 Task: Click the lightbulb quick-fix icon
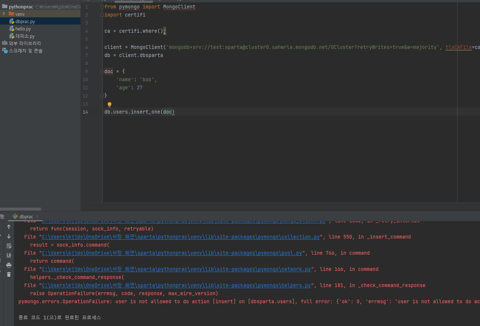click(x=110, y=105)
